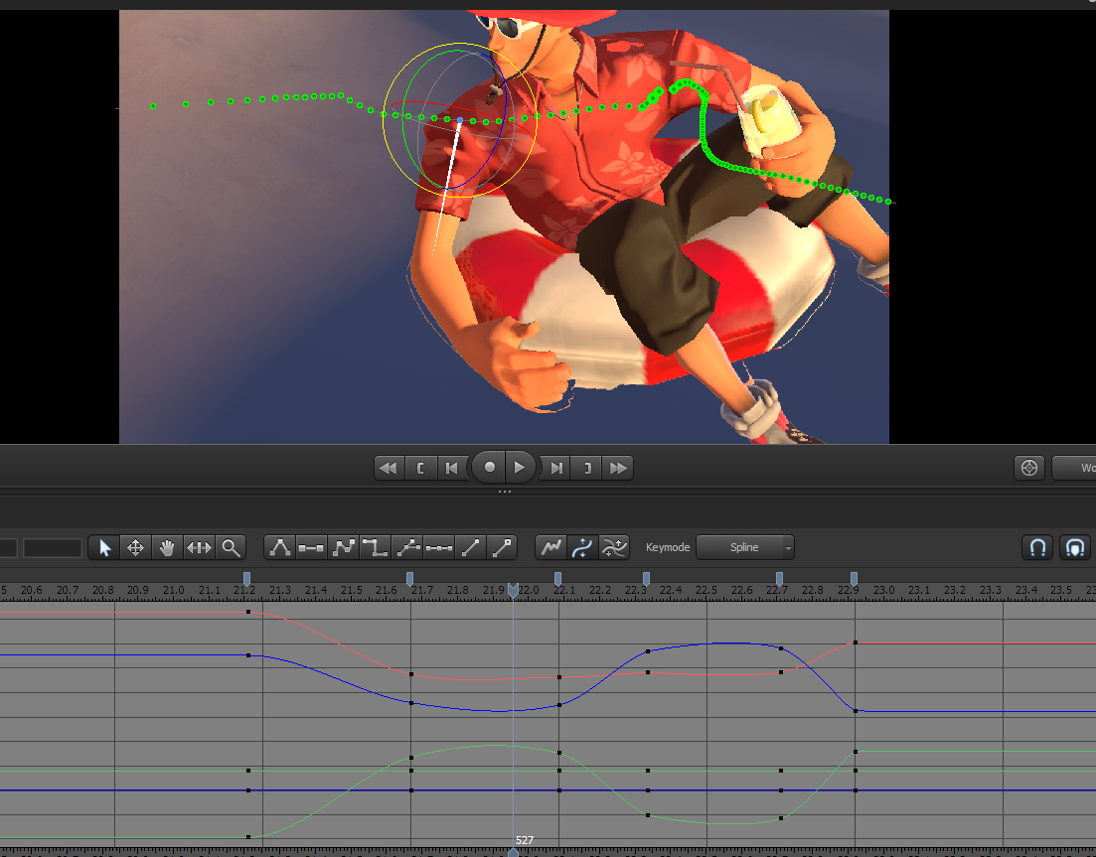Jump to the end with fast-forward

(619, 468)
